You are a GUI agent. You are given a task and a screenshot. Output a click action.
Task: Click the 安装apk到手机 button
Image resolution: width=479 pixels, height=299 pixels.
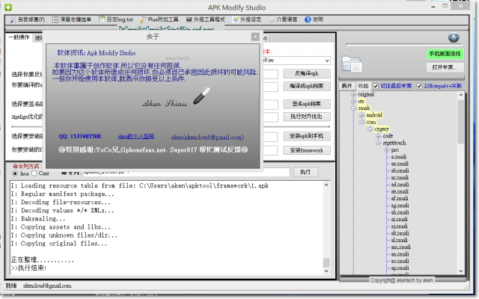tap(307, 136)
